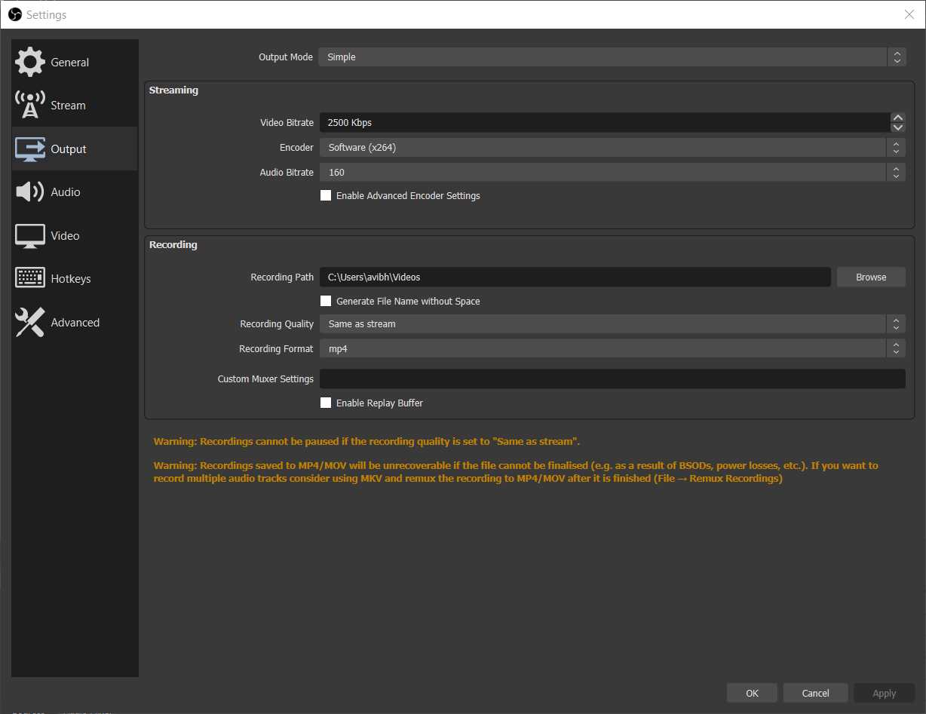Select the Advanced tools icon
This screenshot has width=926, height=714.
pos(29,322)
